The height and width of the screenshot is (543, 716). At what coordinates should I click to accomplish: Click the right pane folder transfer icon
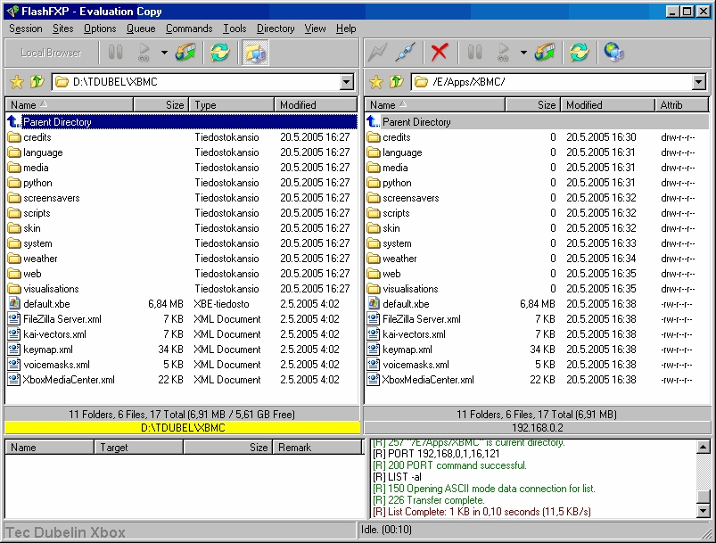click(545, 53)
